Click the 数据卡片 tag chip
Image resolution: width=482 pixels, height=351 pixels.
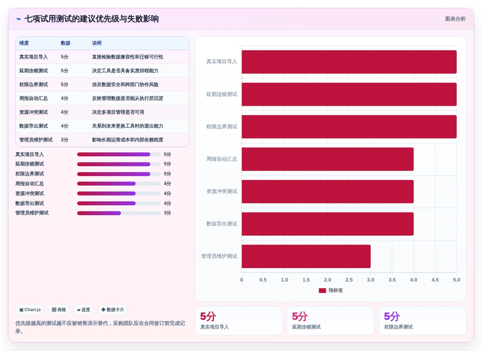113,310
